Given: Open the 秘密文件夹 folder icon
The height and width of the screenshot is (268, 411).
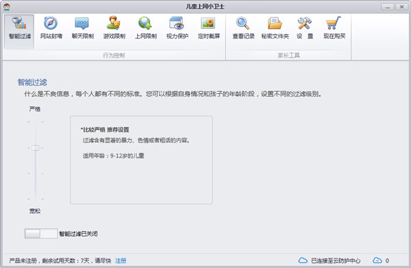Looking at the screenshot, I should click(275, 23).
